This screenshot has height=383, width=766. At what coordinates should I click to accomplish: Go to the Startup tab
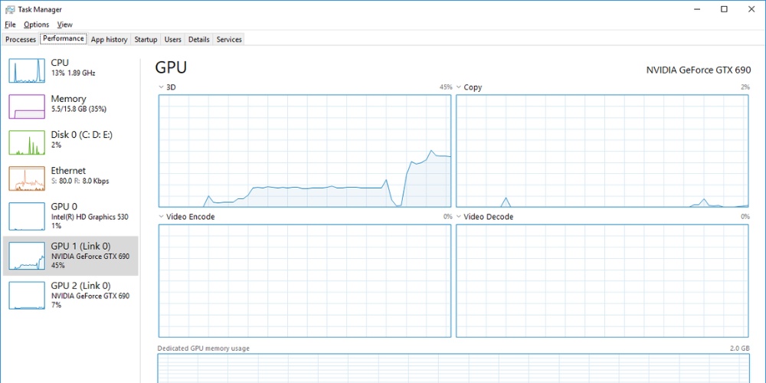146,40
